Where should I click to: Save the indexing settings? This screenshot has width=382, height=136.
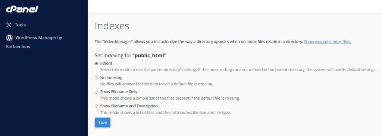(x=103, y=122)
